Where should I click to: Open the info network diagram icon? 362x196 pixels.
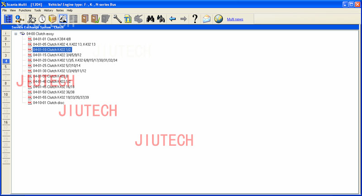pyautogui.click(x=19, y=19)
